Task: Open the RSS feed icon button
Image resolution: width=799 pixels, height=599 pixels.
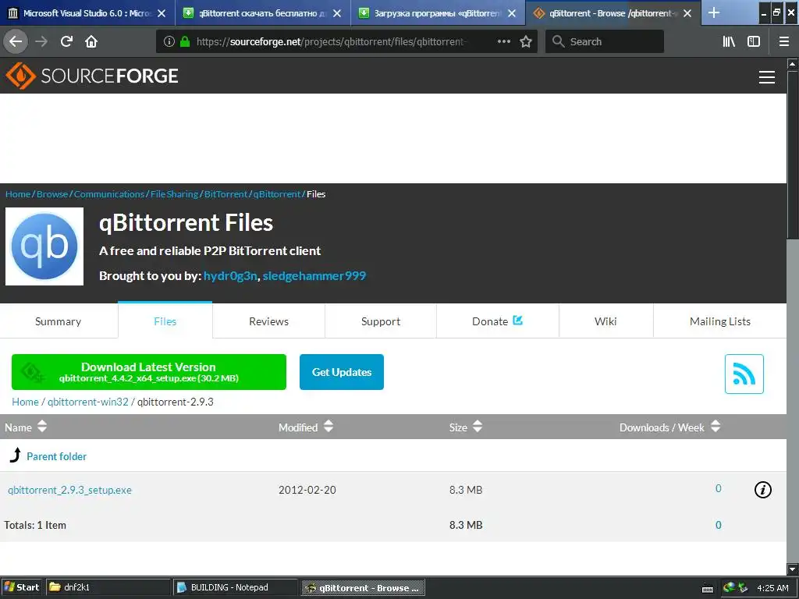Action: pos(744,374)
